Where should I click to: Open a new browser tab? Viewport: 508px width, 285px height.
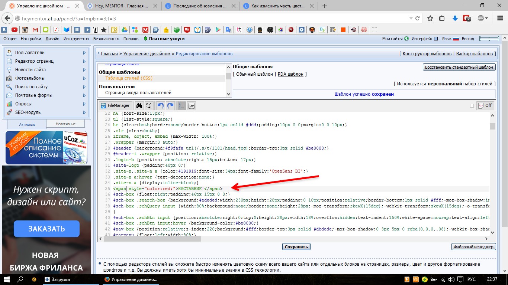[x=325, y=6]
